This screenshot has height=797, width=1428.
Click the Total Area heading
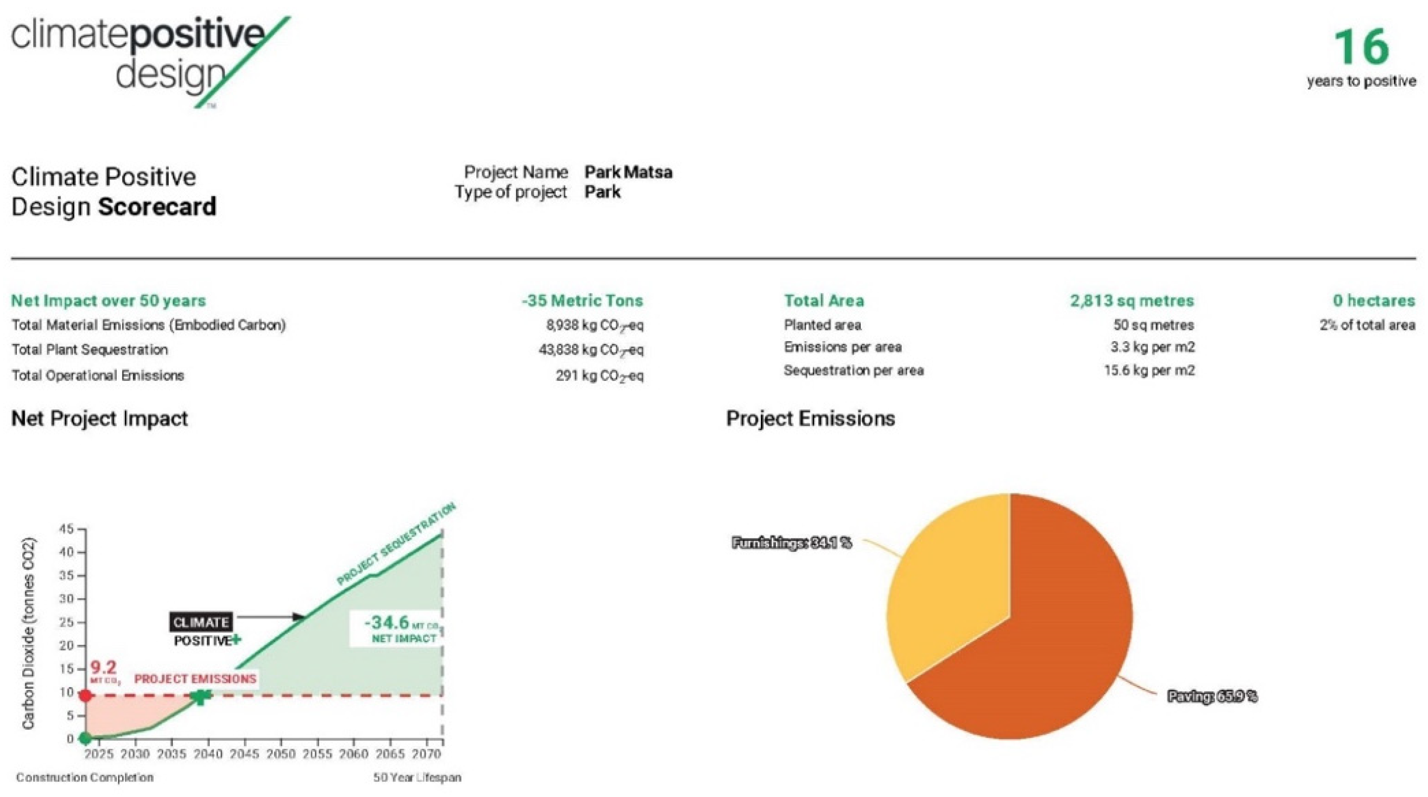click(824, 300)
